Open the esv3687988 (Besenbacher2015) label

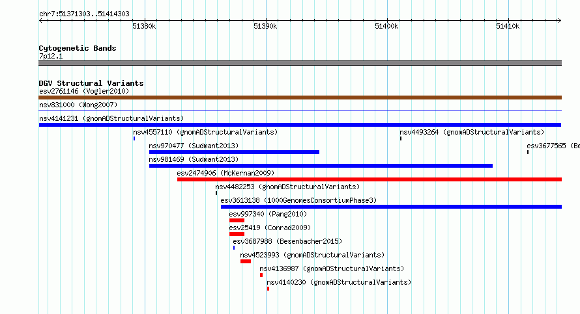click(x=287, y=241)
